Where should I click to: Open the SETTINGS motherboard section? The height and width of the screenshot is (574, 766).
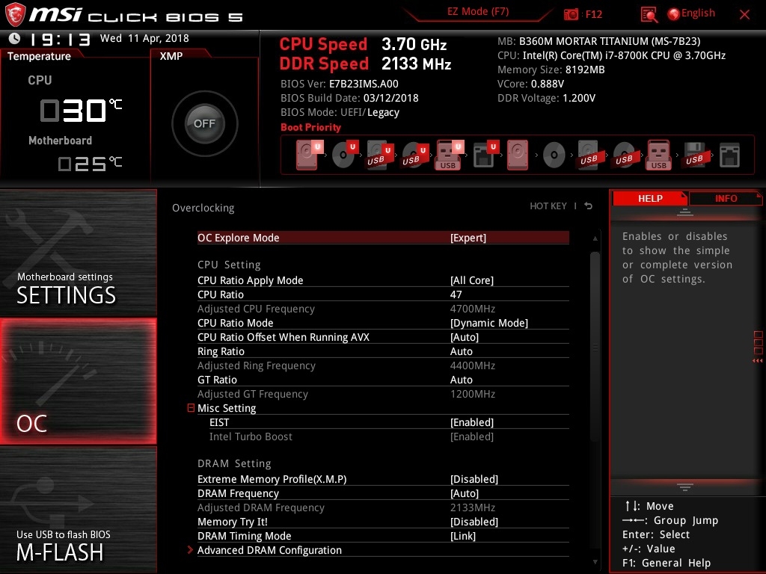pos(78,253)
